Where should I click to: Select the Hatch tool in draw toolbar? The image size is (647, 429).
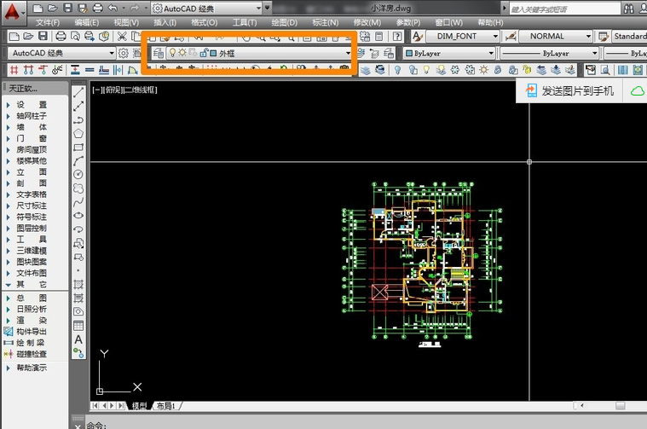(x=78, y=284)
